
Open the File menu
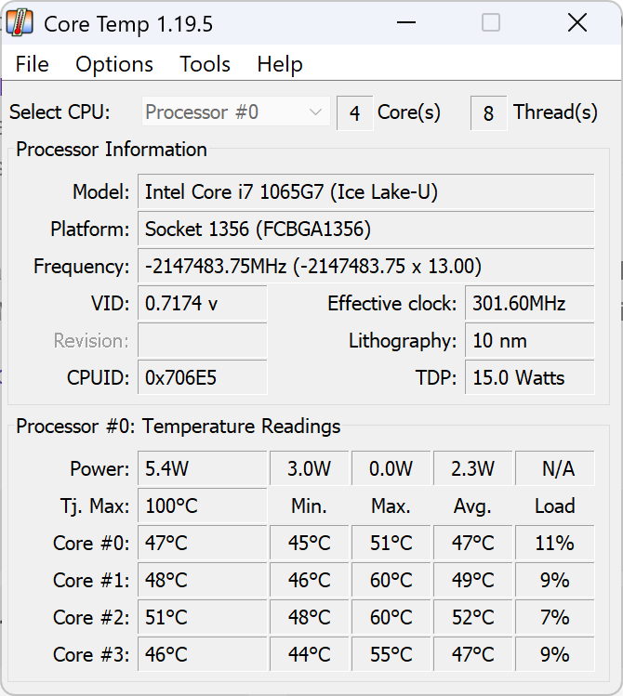[32, 64]
